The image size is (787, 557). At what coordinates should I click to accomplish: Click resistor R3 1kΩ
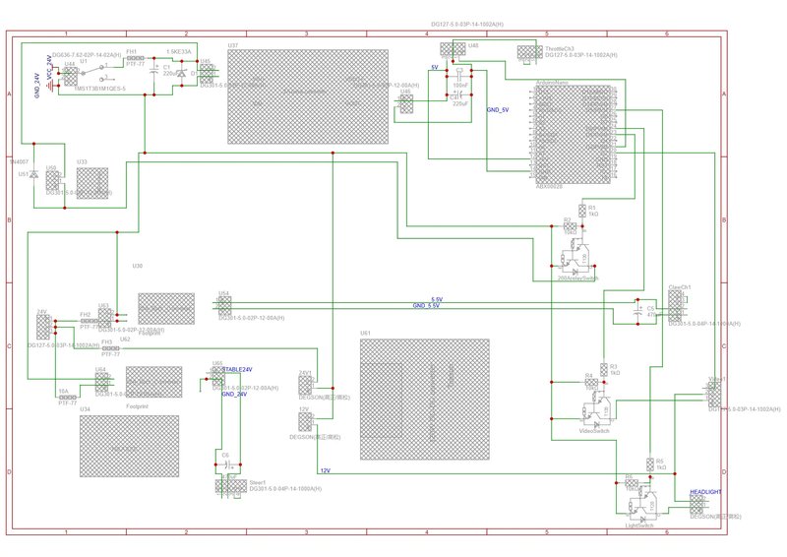(x=604, y=370)
